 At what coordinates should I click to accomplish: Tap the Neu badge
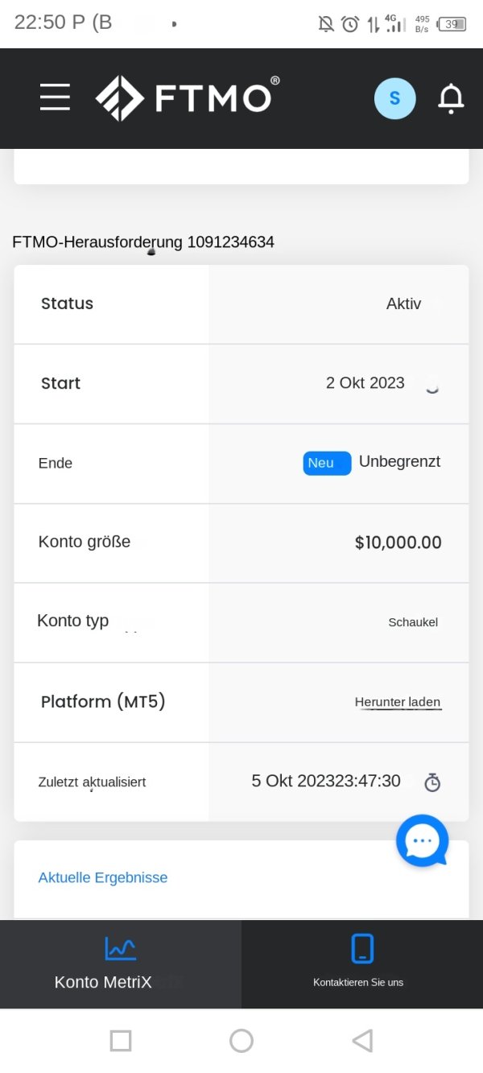click(327, 463)
